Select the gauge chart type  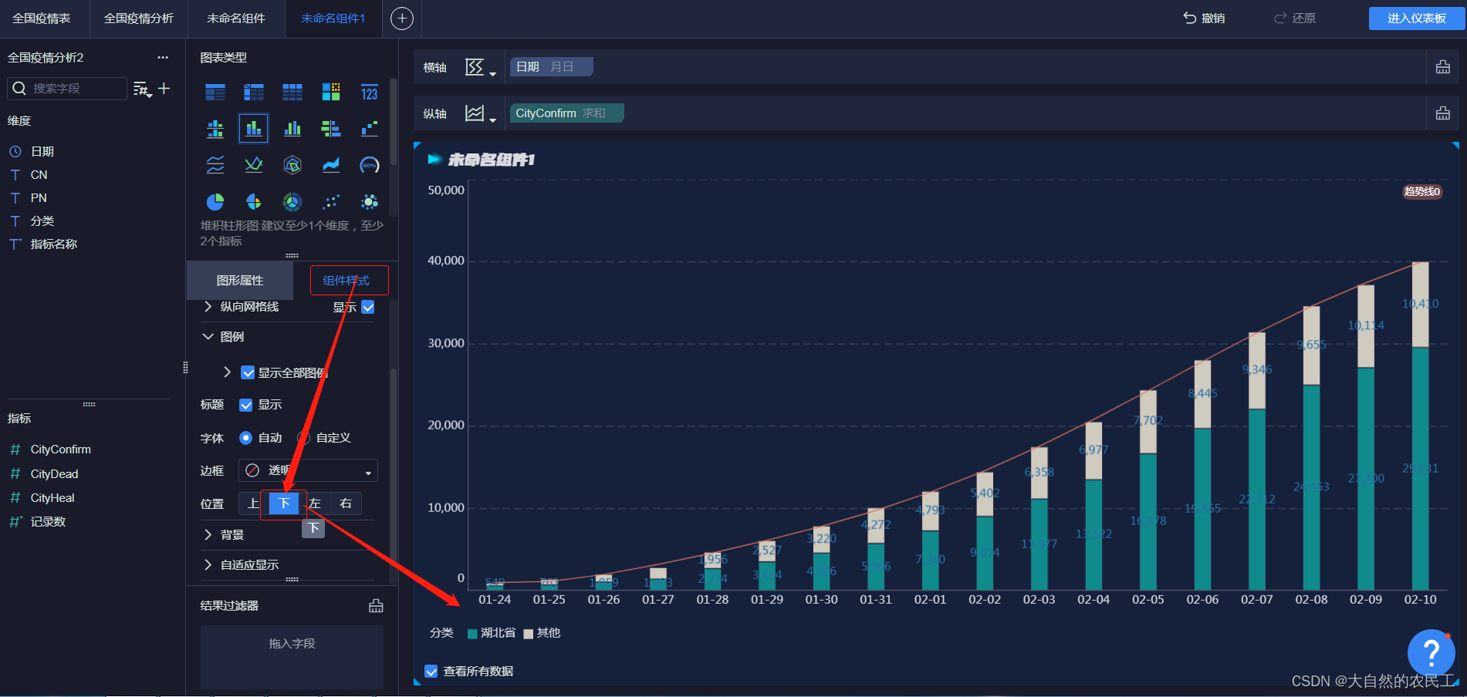pos(370,165)
